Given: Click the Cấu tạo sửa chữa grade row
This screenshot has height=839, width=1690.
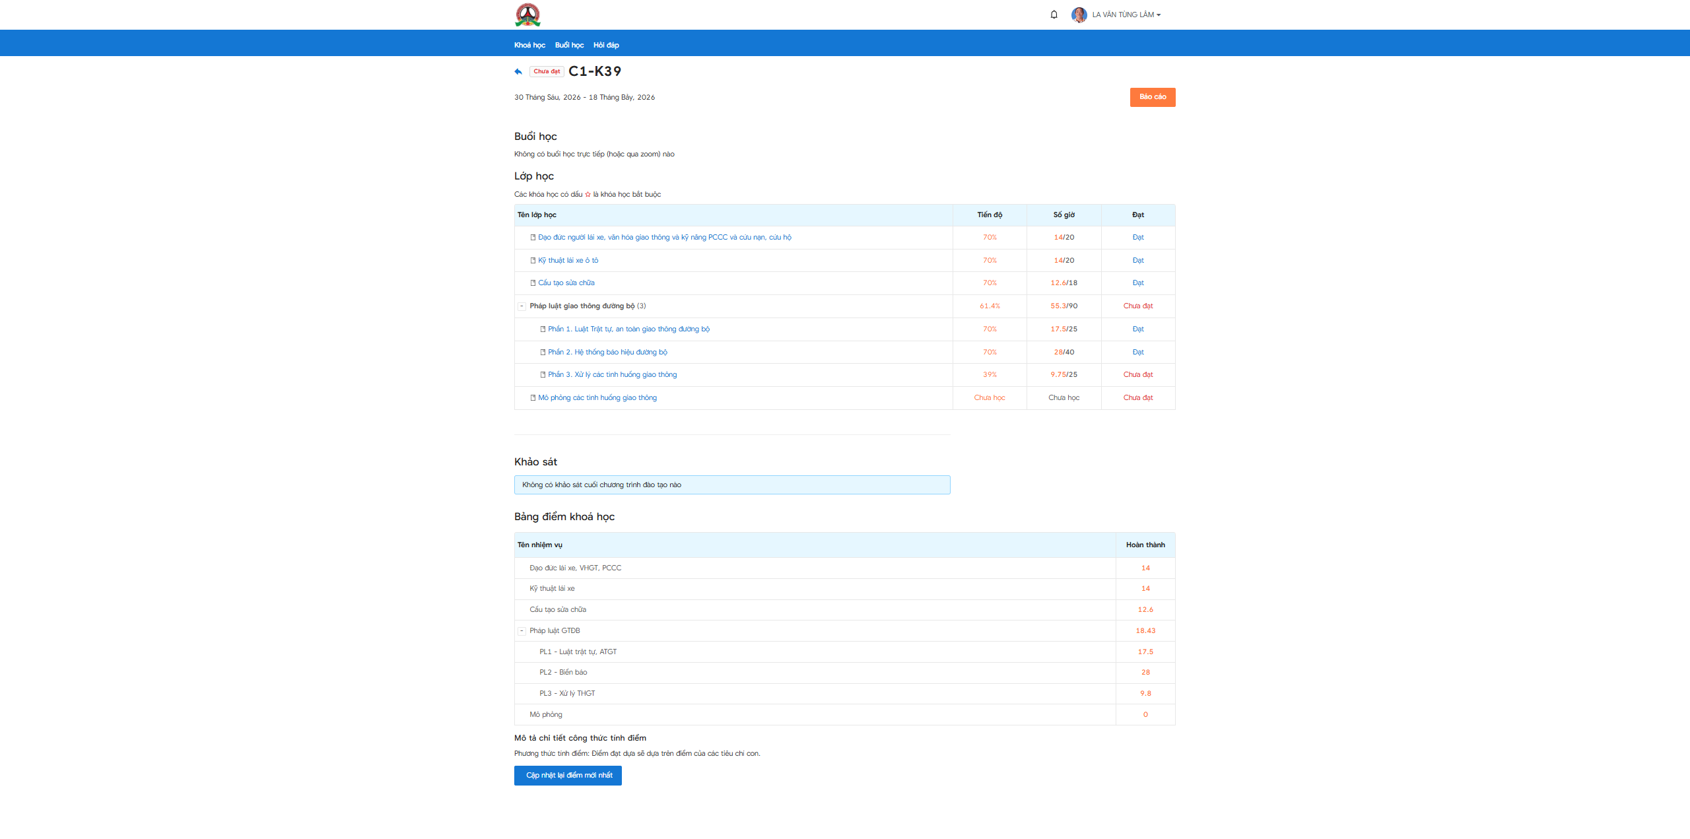Looking at the screenshot, I should [x=845, y=610].
